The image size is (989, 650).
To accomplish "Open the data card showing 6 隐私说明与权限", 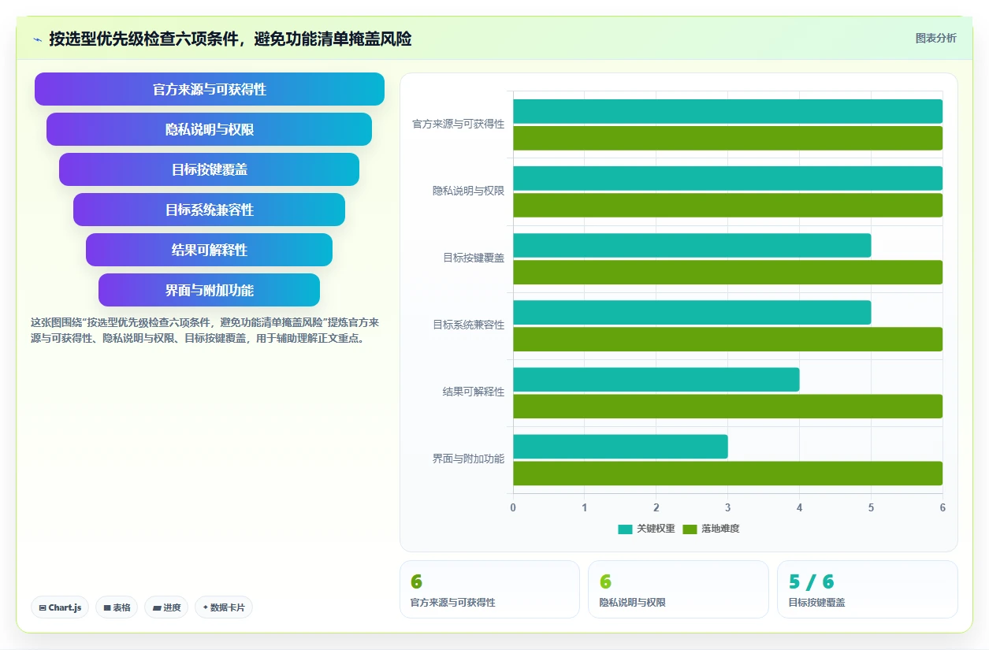I will click(678, 589).
